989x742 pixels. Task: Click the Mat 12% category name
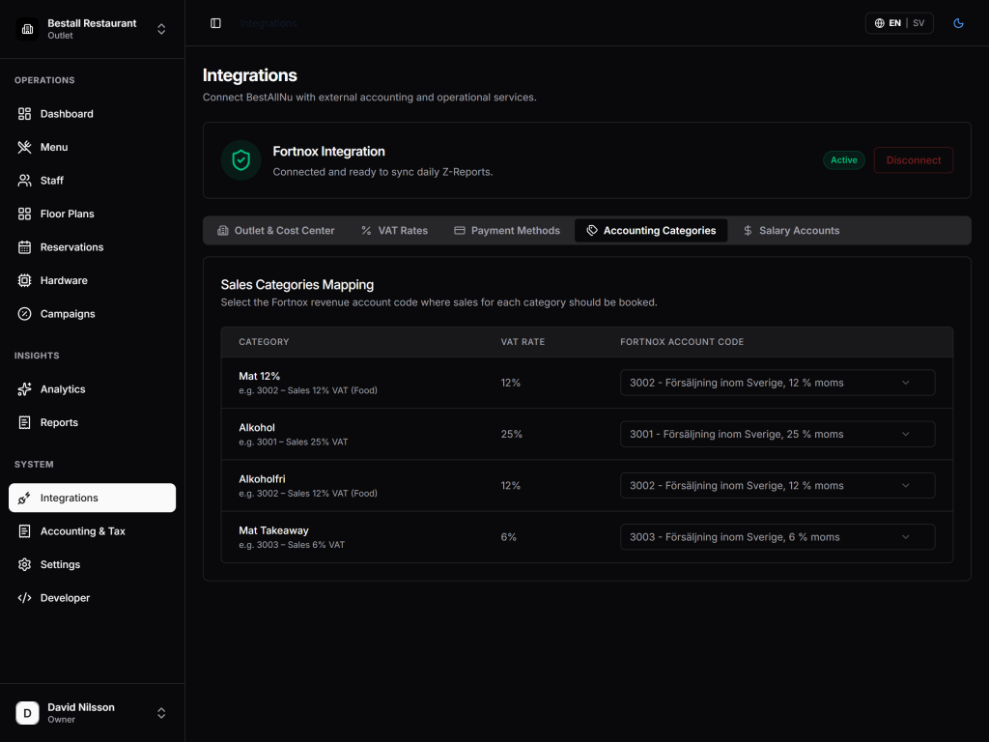click(259, 376)
